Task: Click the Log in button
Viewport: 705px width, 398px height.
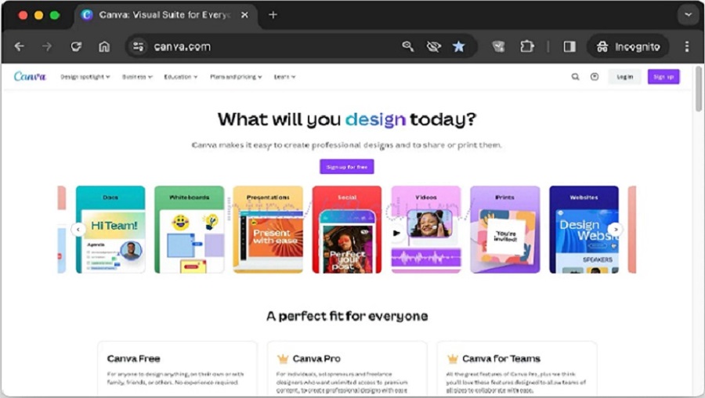Action: point(624,77)
